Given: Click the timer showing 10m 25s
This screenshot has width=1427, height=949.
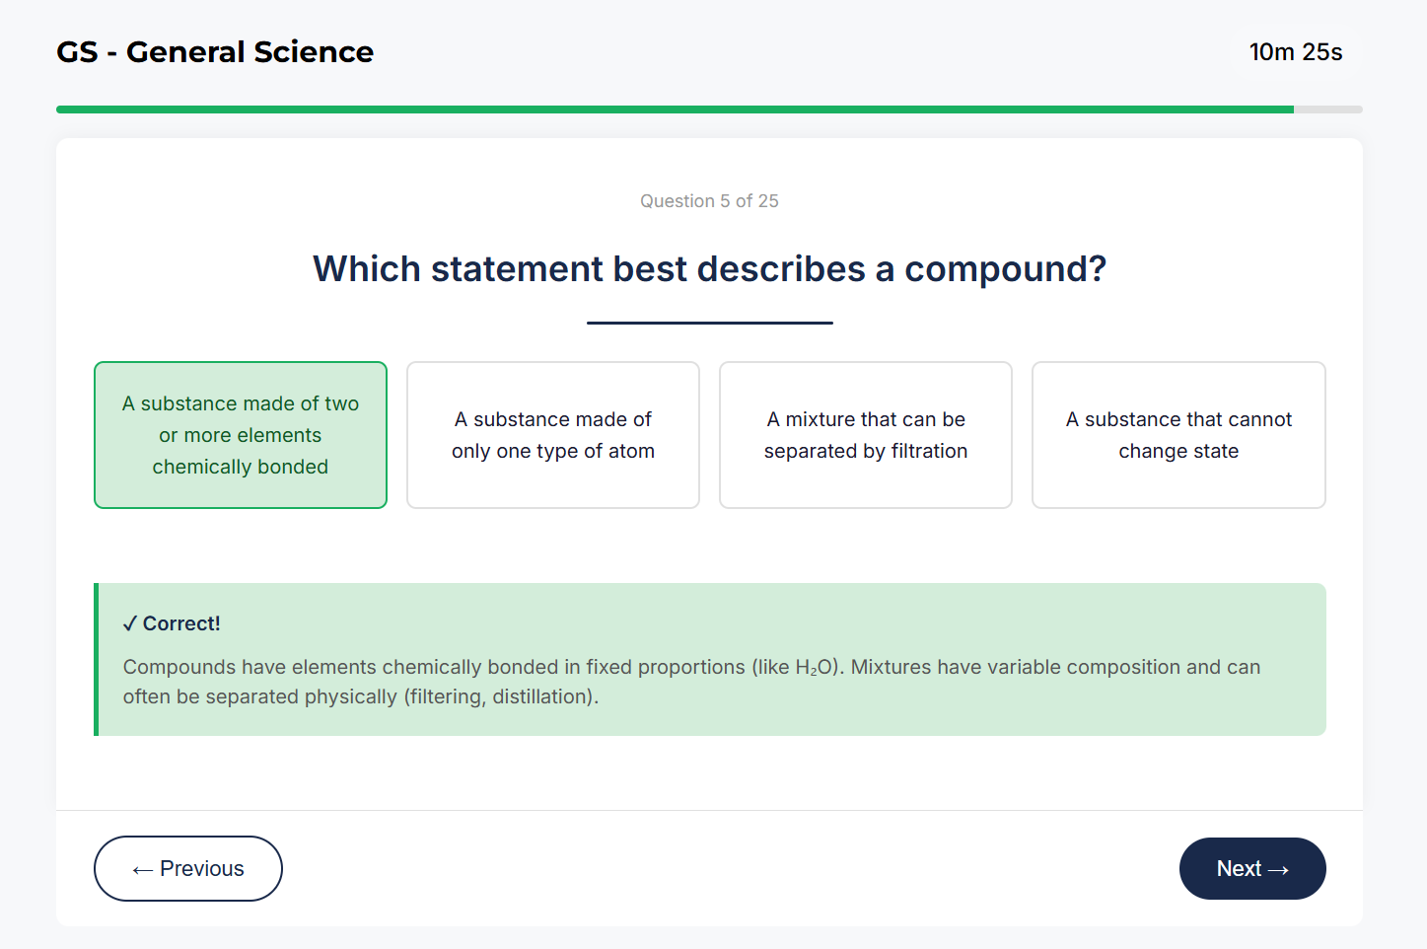Looking at the screenshot, I should 1296,51.
